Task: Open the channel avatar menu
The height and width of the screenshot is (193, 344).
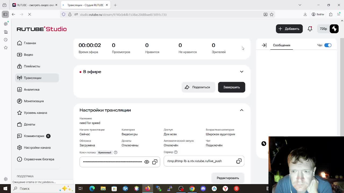Action: point(334,29)
